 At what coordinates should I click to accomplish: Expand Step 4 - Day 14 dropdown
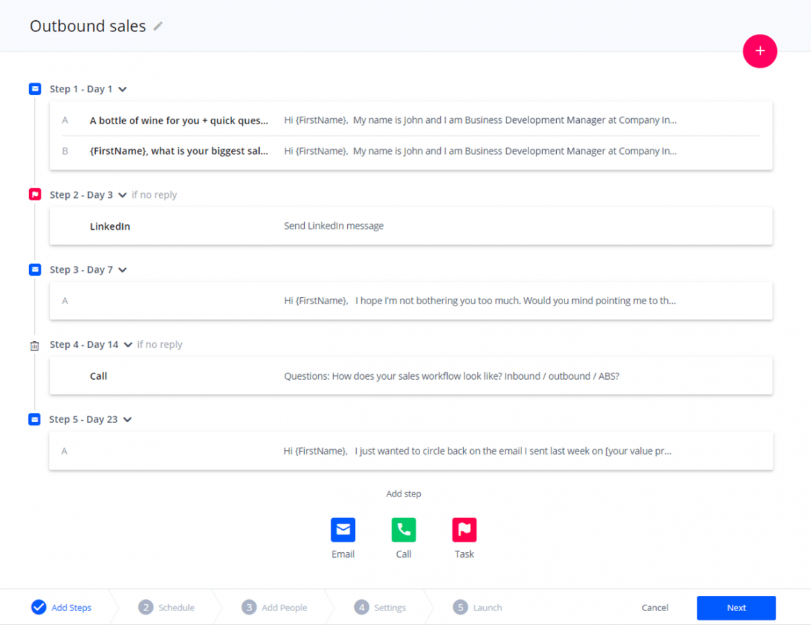(x=128, y=344)
